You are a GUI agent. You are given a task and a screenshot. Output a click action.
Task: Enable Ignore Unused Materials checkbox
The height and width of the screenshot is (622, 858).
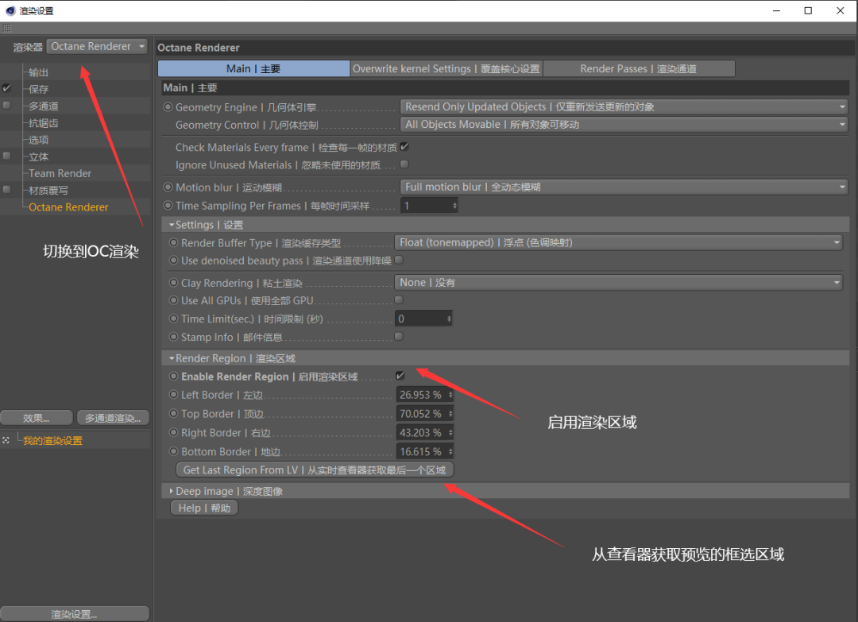click(404, 164)
